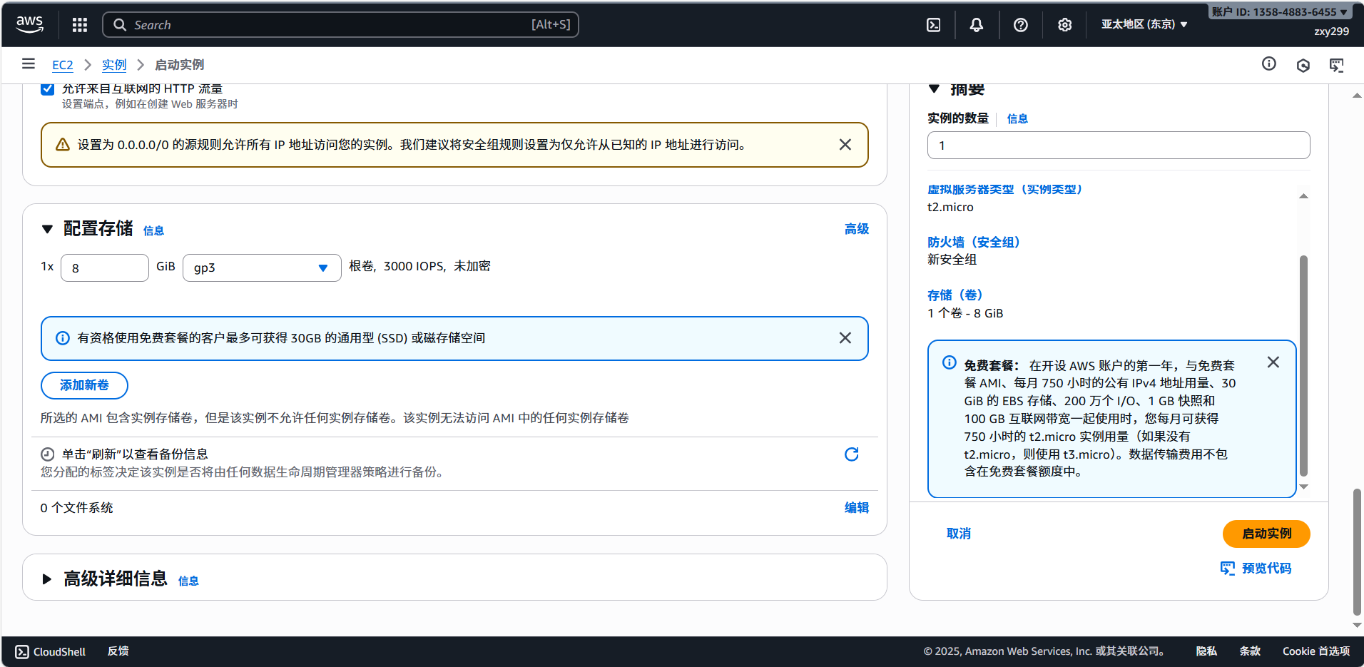Open 条款 footer link

1250,651
